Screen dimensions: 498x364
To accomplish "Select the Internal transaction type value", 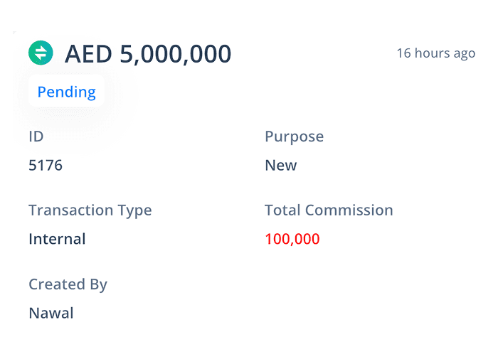I will (57, 239).
